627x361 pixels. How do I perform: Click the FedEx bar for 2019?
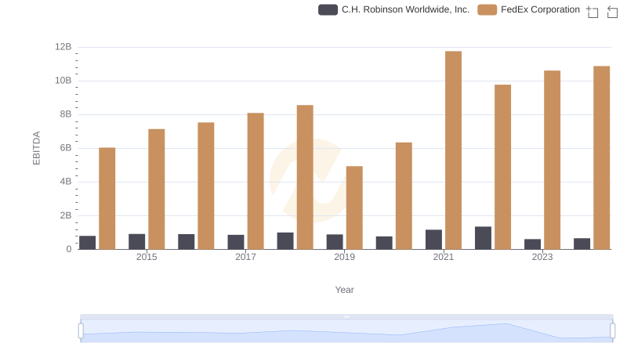click(x=354, y=208)
